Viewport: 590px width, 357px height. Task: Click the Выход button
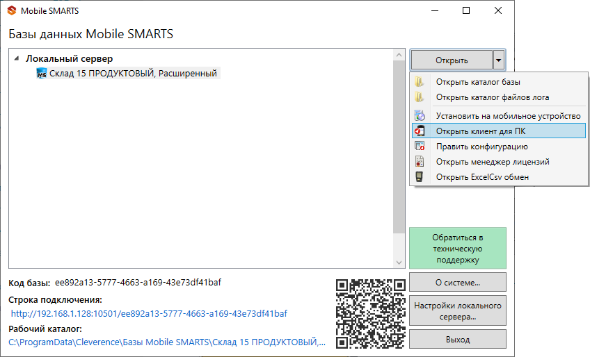pyautogui.click(x=458, y=340)
